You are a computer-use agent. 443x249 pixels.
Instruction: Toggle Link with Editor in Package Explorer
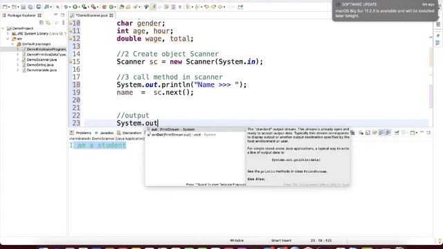tap(48, 23)
